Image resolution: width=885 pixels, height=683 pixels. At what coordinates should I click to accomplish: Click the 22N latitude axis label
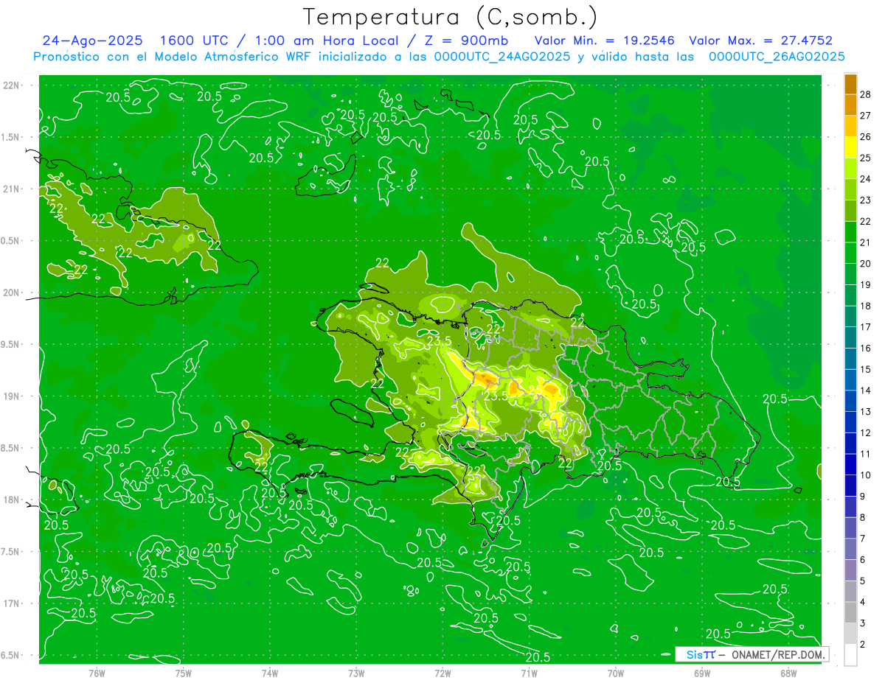[13, 85]
